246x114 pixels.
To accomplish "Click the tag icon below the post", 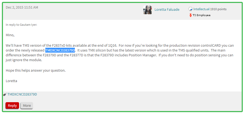I will click(5, 94).
